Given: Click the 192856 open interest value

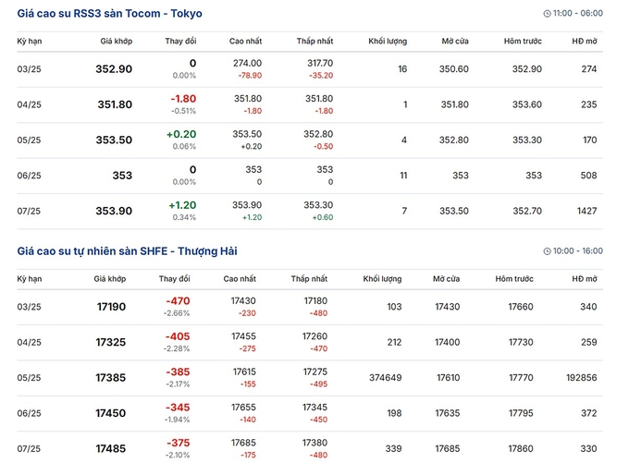Looking at the screenshot, I should [581, 378].
